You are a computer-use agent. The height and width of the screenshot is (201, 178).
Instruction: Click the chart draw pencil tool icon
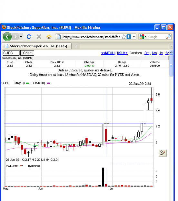163,153
